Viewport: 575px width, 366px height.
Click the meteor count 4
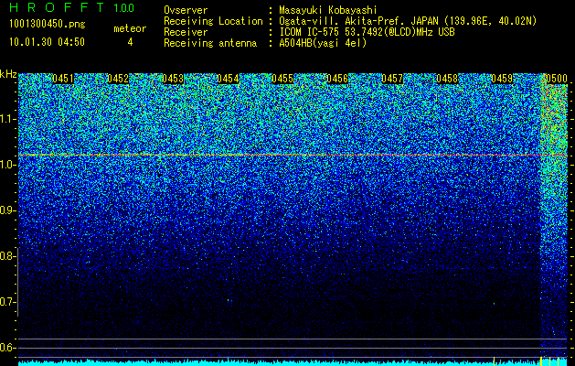pyautogui.click(x=130, y=42)
